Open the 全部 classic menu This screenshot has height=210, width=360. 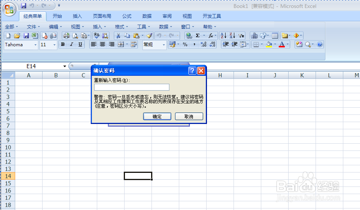11,27
